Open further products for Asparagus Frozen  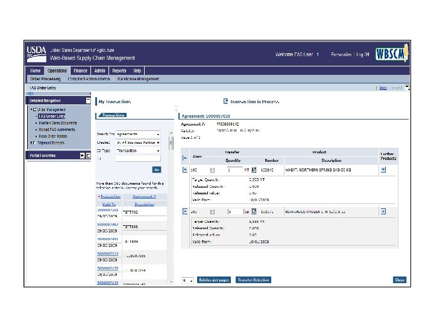click(383, 211)
